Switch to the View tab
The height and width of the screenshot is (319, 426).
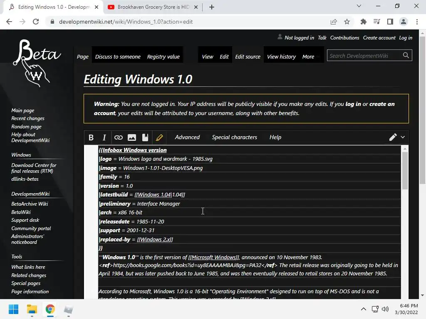[208, 56]
